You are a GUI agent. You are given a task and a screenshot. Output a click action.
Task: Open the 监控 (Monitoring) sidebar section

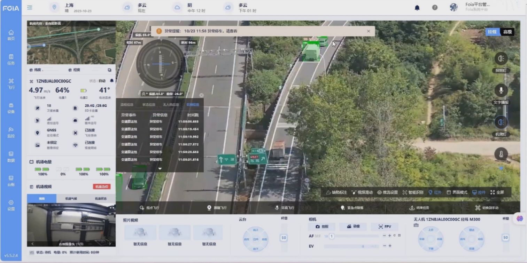11,132
